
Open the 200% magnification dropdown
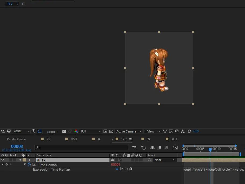point(21,131)
